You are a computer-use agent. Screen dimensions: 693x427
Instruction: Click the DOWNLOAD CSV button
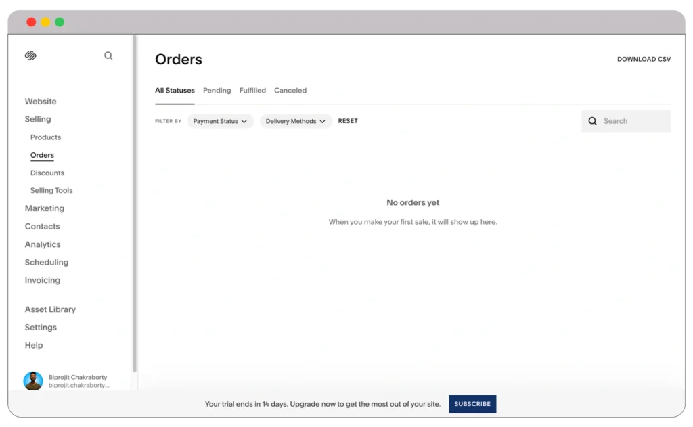pyautogui.click(x=644, y=59)
